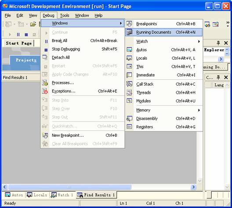The width and height of the screenshot is (232, 208).
Task: Open the Edit menu
Action: 20,15
